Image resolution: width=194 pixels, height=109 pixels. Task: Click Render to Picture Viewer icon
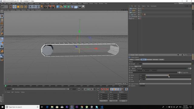[x=49, y=7]
